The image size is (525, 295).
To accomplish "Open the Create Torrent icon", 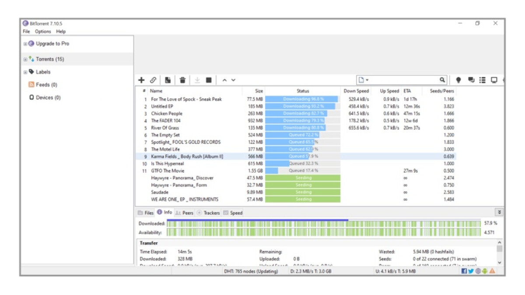I will coord(168,80).
